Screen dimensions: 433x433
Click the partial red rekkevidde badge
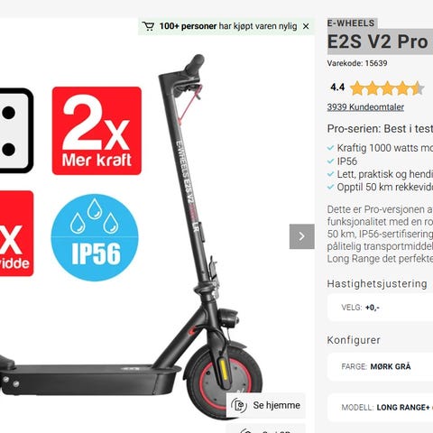pos(16,234)
